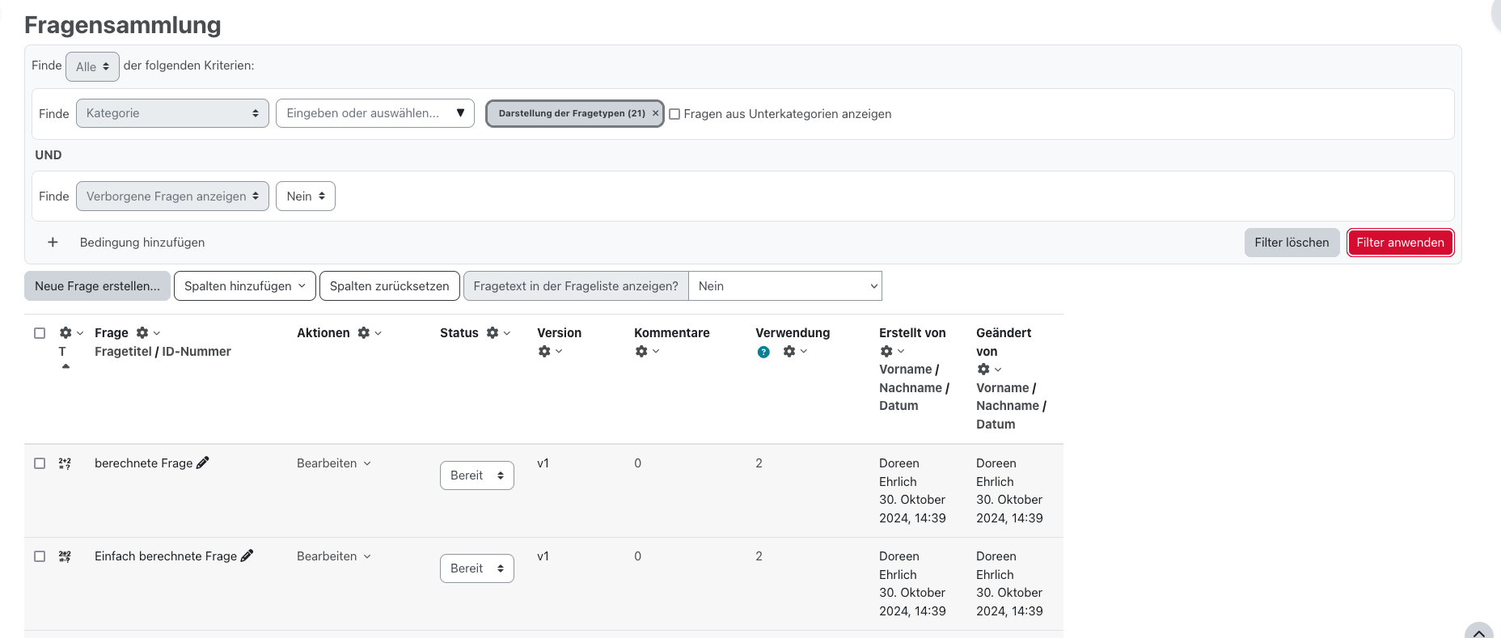
Task: Click the Filter anwenden button
Action: [1400, 243]
